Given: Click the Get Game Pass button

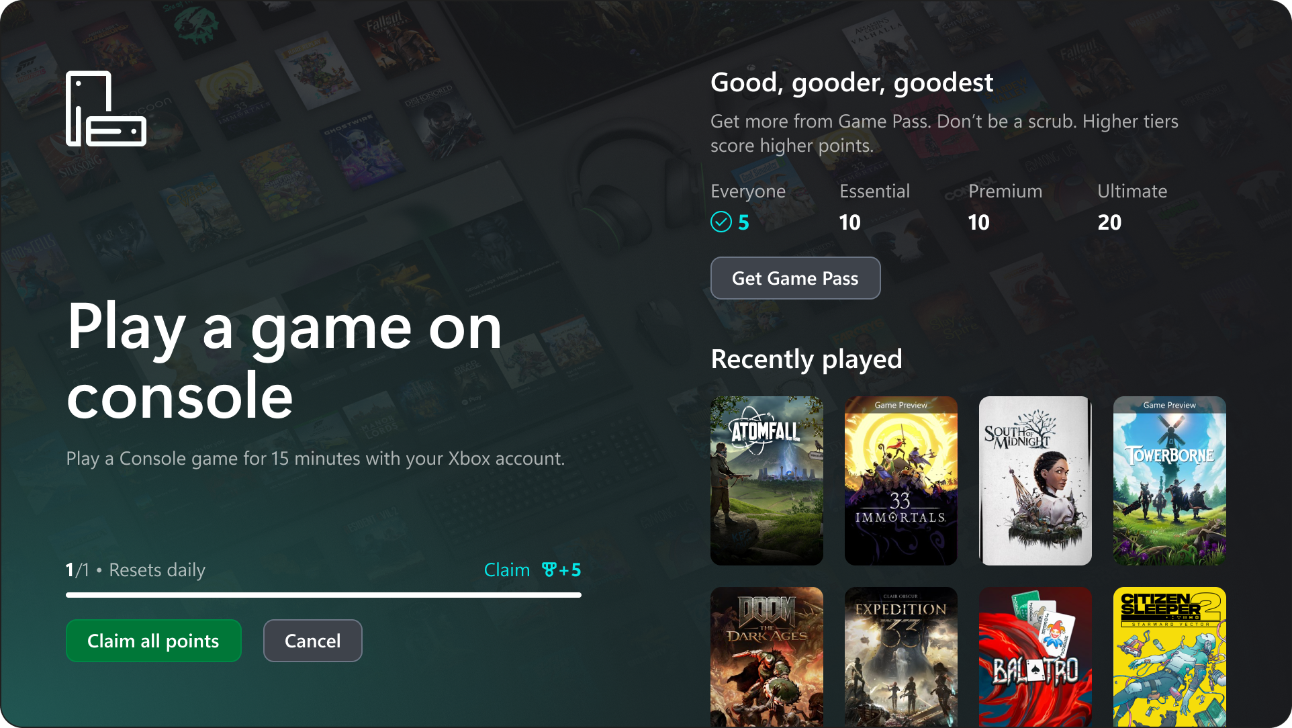Looking at the screenshot, I should pos(795,278).
